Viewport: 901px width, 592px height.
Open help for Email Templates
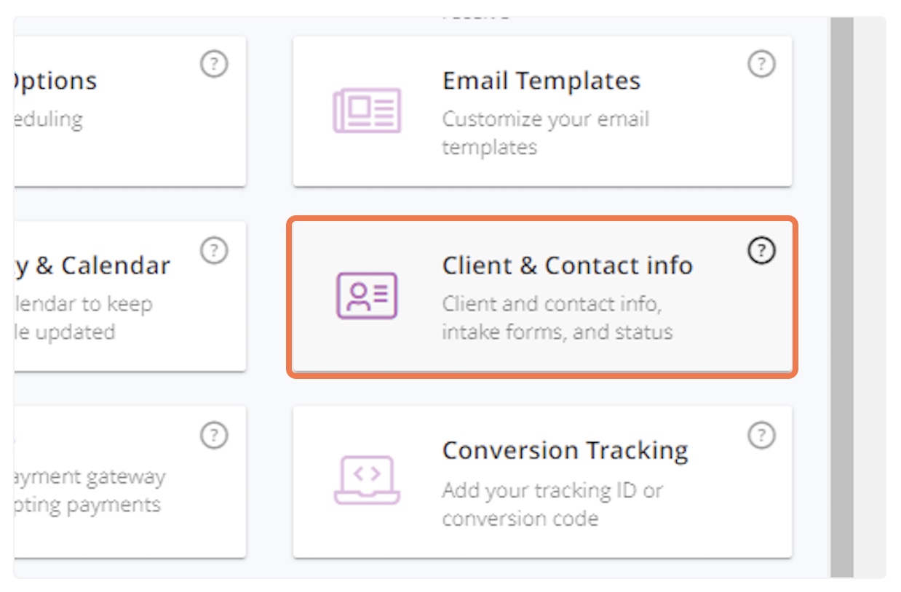pyautogui.click(x=760, y=64)
